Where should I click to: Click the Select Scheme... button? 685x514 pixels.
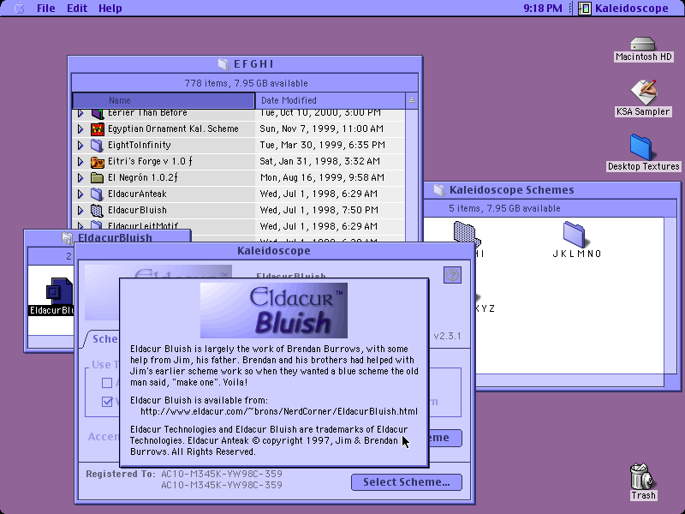tap(406, 482)
